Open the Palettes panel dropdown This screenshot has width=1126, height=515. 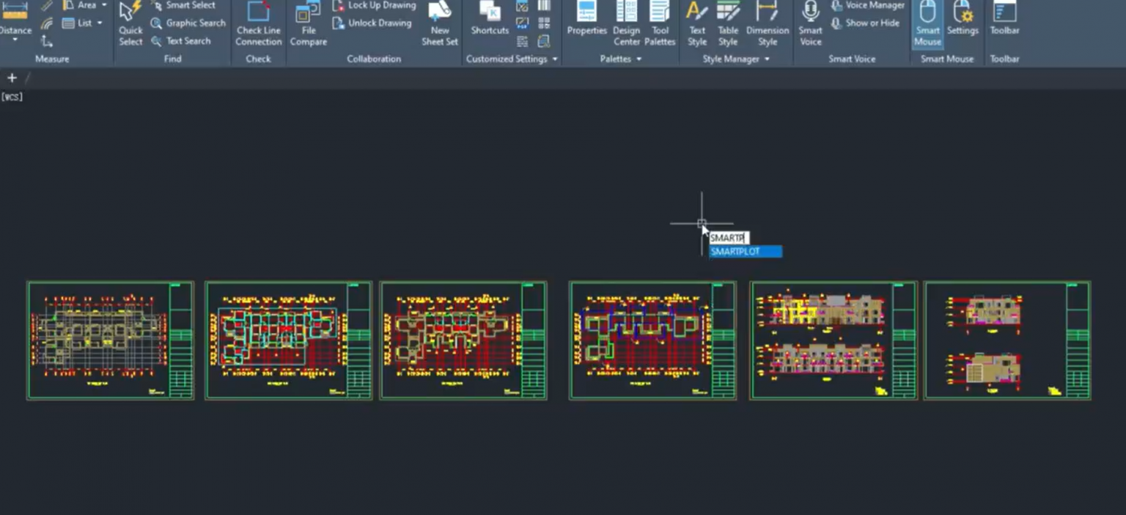[639, 59]
